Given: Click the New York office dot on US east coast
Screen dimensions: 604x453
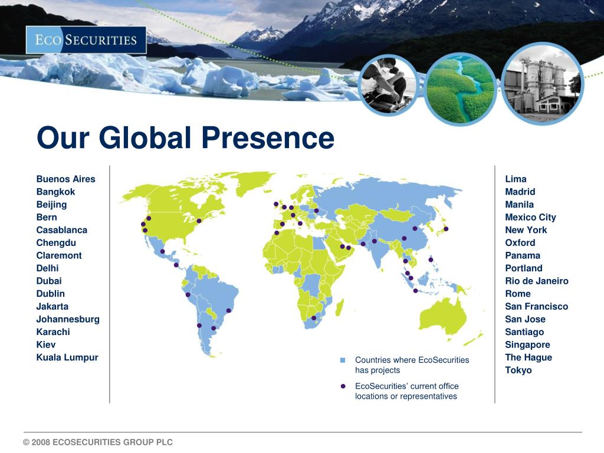Looking at the screenshot, I should (199, 221).
